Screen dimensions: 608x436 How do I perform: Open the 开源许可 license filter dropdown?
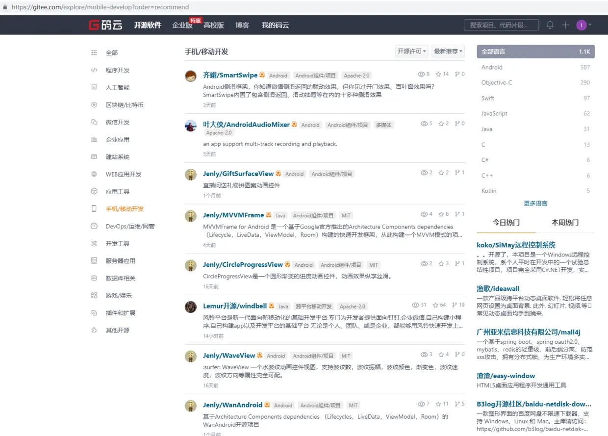411,51
